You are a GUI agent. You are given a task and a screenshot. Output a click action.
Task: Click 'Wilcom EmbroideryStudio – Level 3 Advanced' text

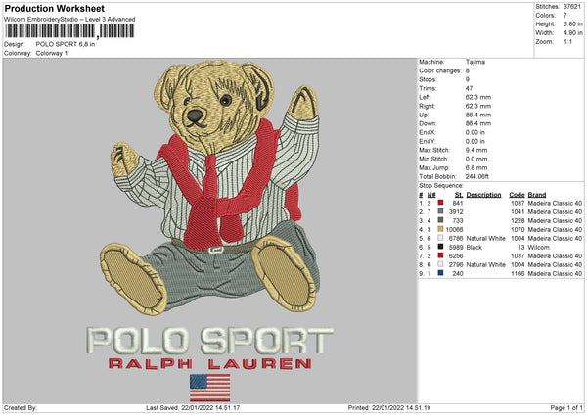(69, 20)
